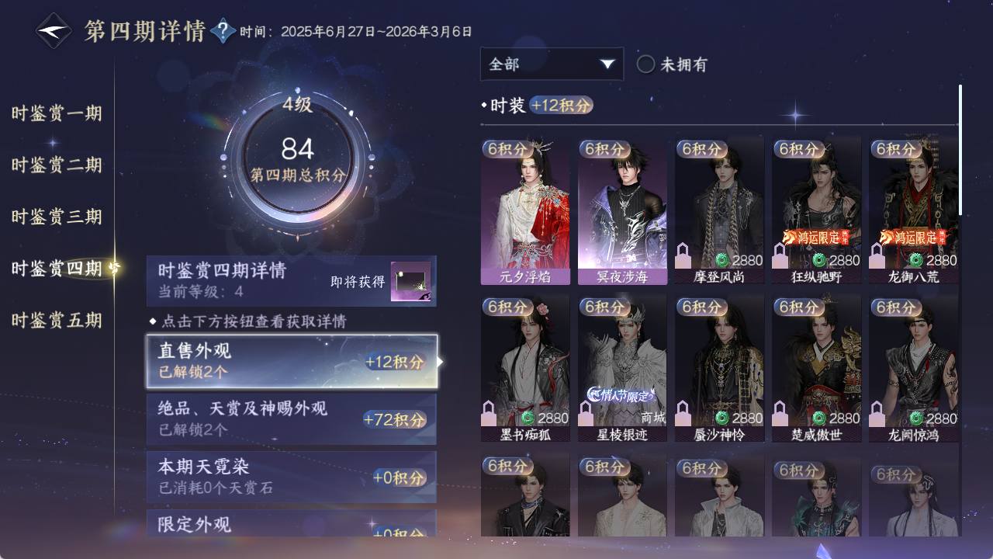This screenshot has width=993, height=559.
Task: Open the question mark help icon
Action: pyautogui.click(x=223, y=31)
